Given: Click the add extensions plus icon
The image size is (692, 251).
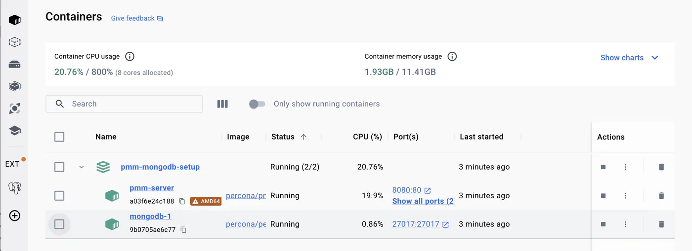Looking at the screenshot, I should pyautogui.click(x=15, y=215).
